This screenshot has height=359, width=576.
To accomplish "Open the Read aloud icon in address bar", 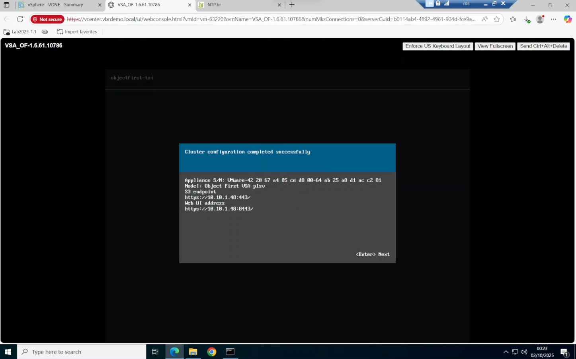I will pos(484,19).
